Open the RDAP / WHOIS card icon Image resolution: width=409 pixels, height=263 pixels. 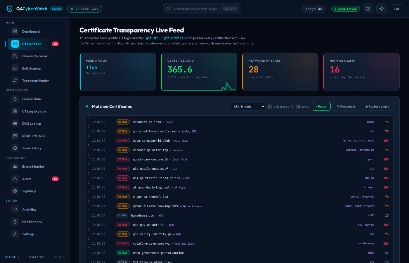click(x=15, y=136)
